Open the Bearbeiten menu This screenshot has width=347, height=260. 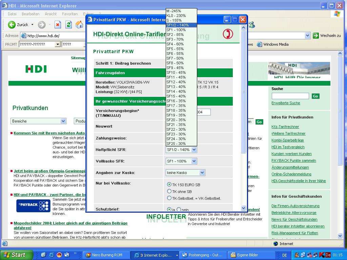pos(30,14)
